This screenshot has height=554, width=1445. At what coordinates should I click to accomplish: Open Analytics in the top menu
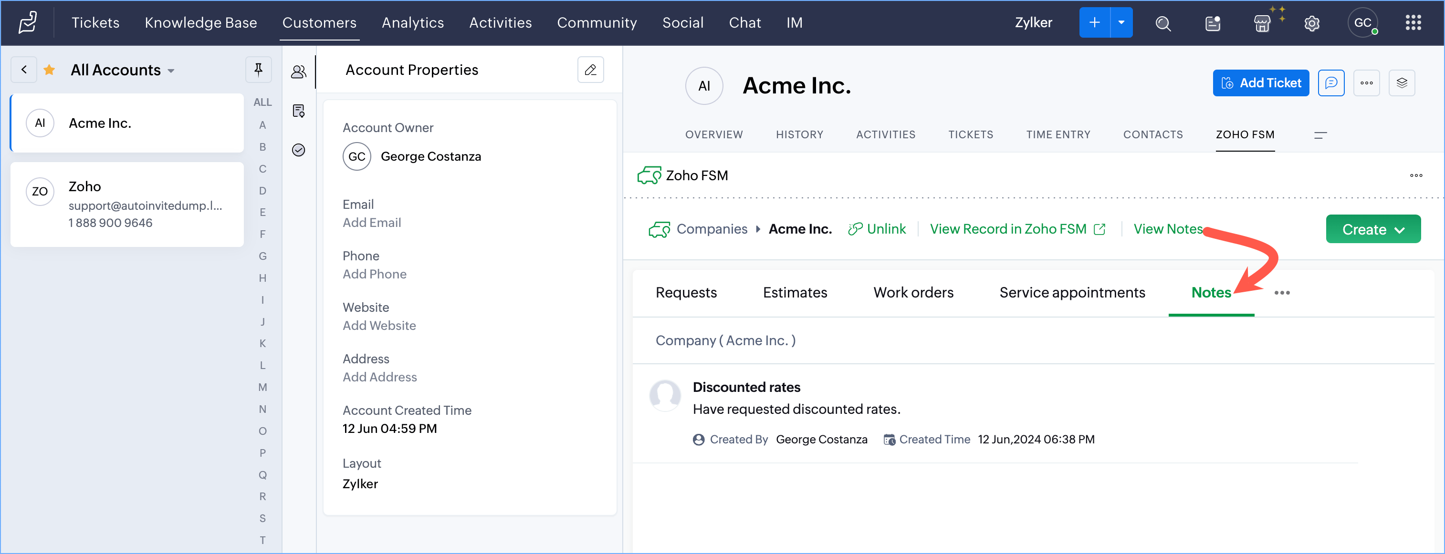(412, 23)
